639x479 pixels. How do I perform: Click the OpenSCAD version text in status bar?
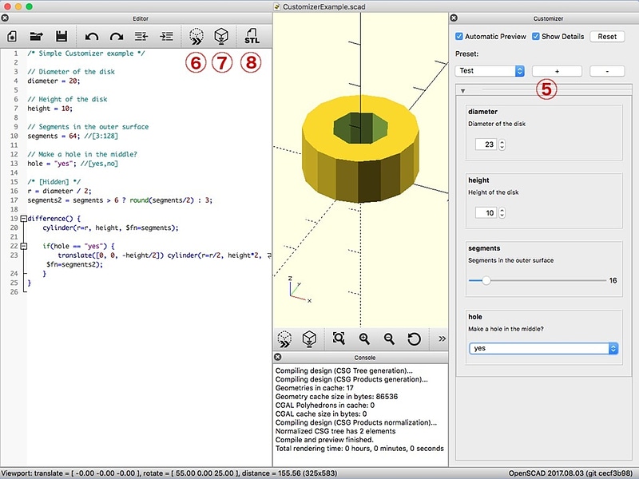570,473
